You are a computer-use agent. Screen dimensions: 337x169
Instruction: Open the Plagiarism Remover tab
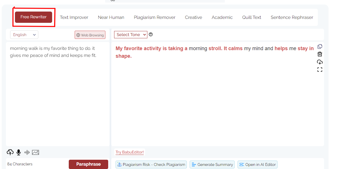pos(154,17)
